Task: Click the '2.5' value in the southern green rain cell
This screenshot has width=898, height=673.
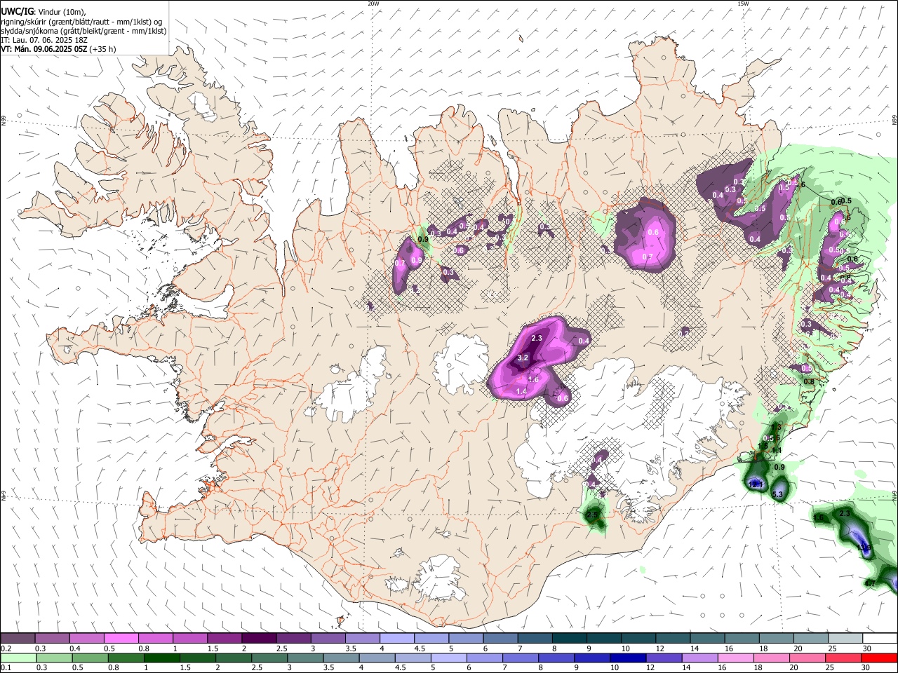Action: pos(592,515)
